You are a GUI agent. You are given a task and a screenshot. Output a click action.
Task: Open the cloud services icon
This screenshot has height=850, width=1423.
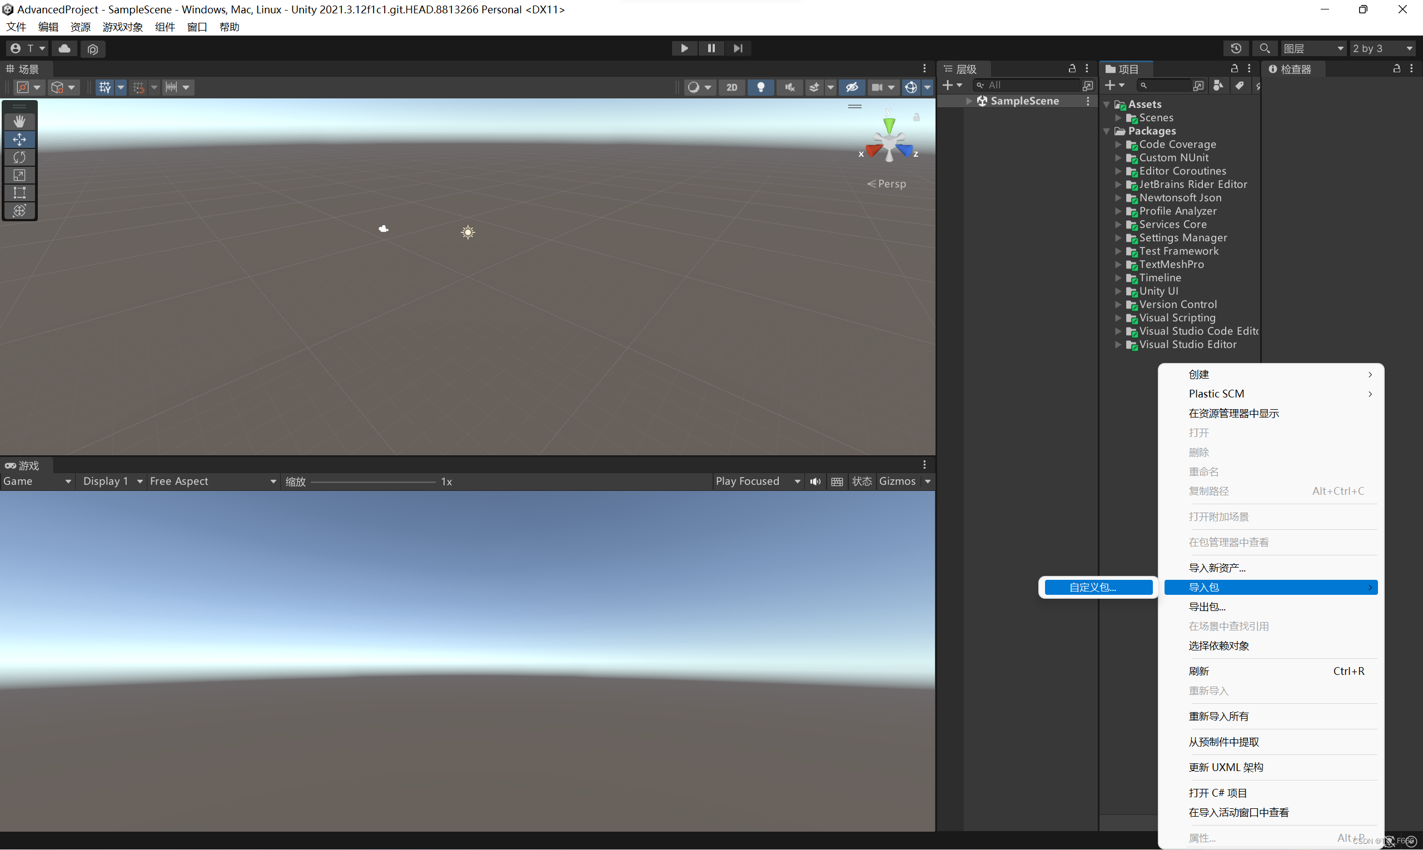[x=64, y=49]
